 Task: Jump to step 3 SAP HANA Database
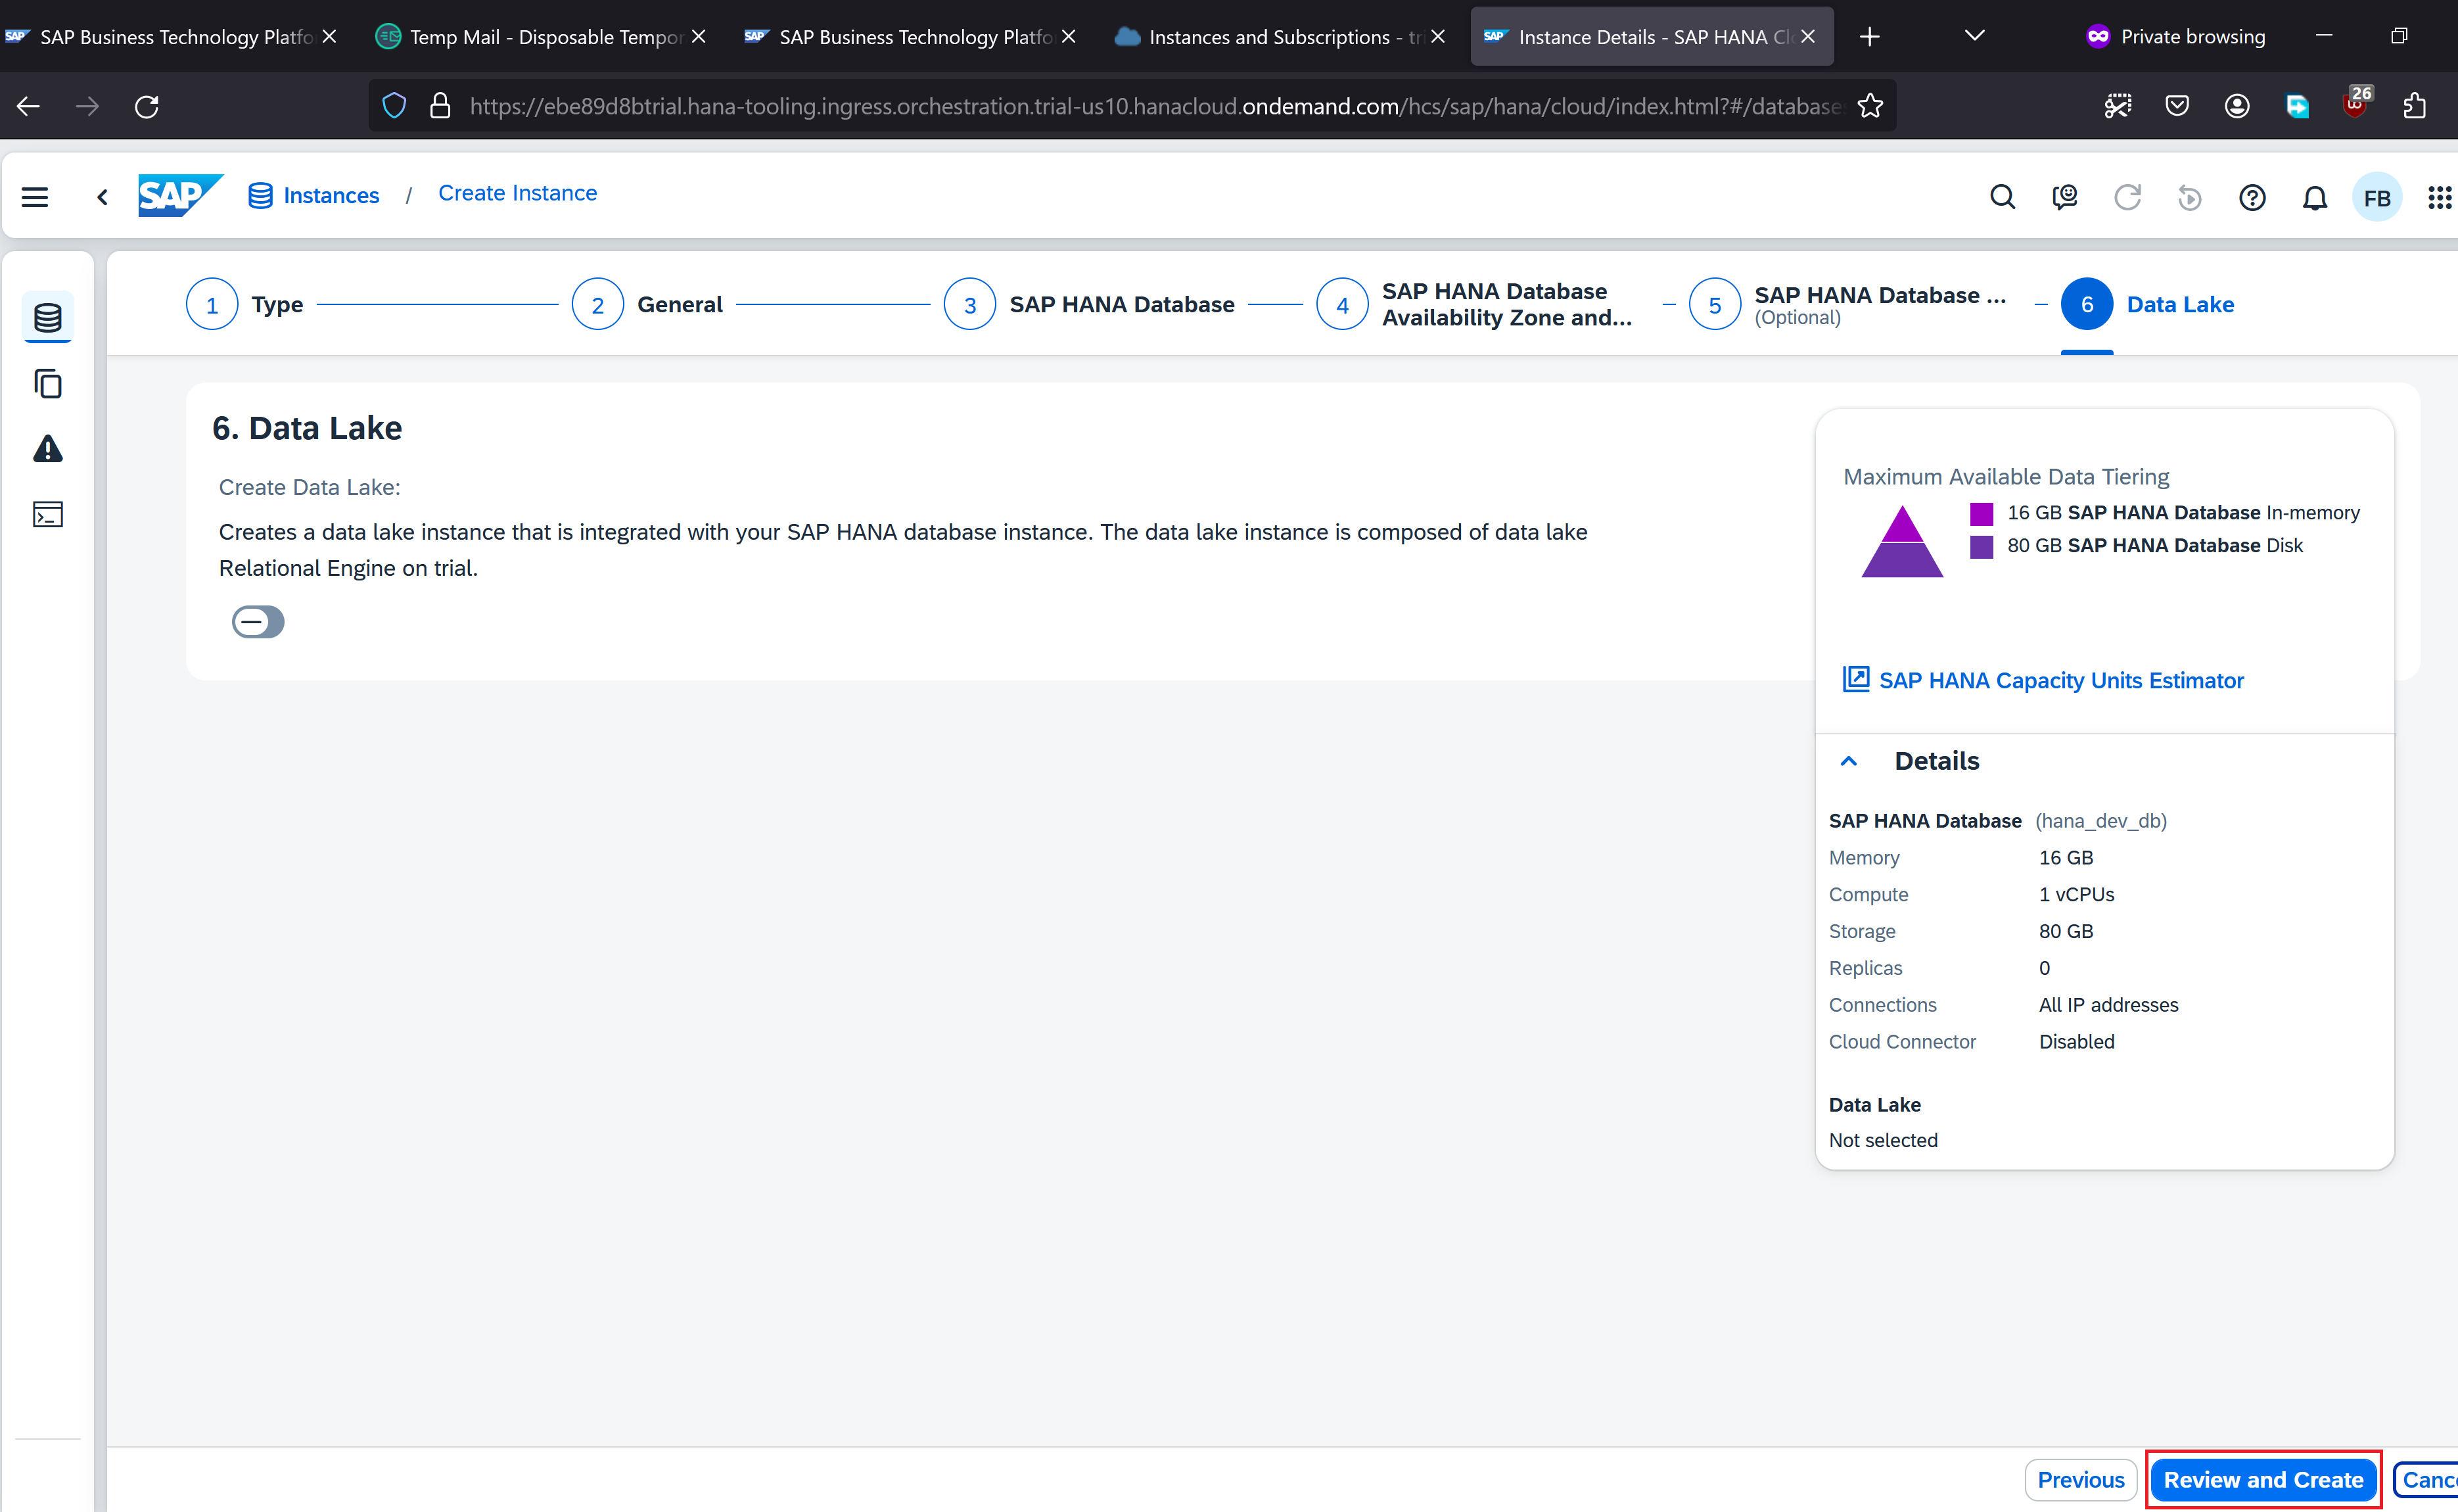[969, 305]
